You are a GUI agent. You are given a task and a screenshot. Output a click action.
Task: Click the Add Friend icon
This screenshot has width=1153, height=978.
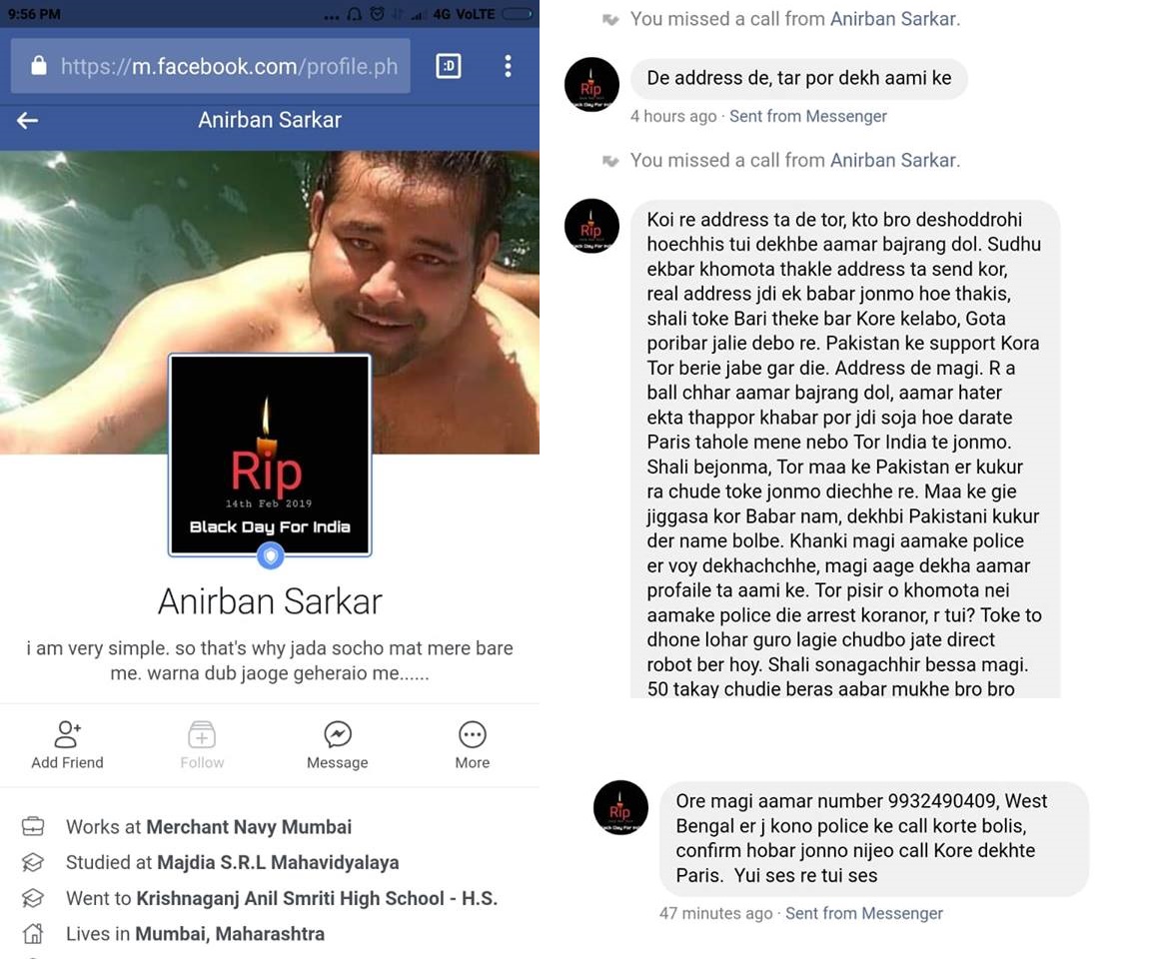pyautogui.click(x=68, y=734)
